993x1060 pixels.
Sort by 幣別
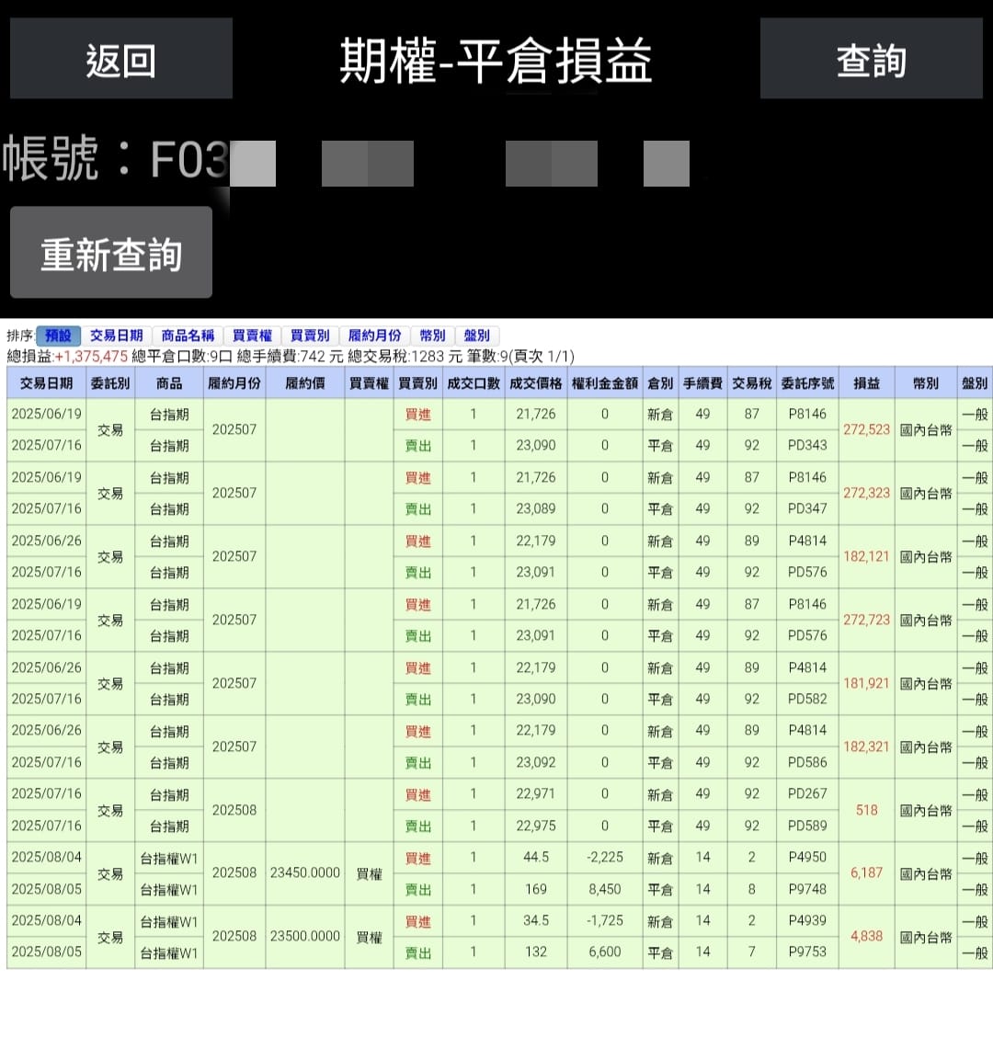point(432,336)
